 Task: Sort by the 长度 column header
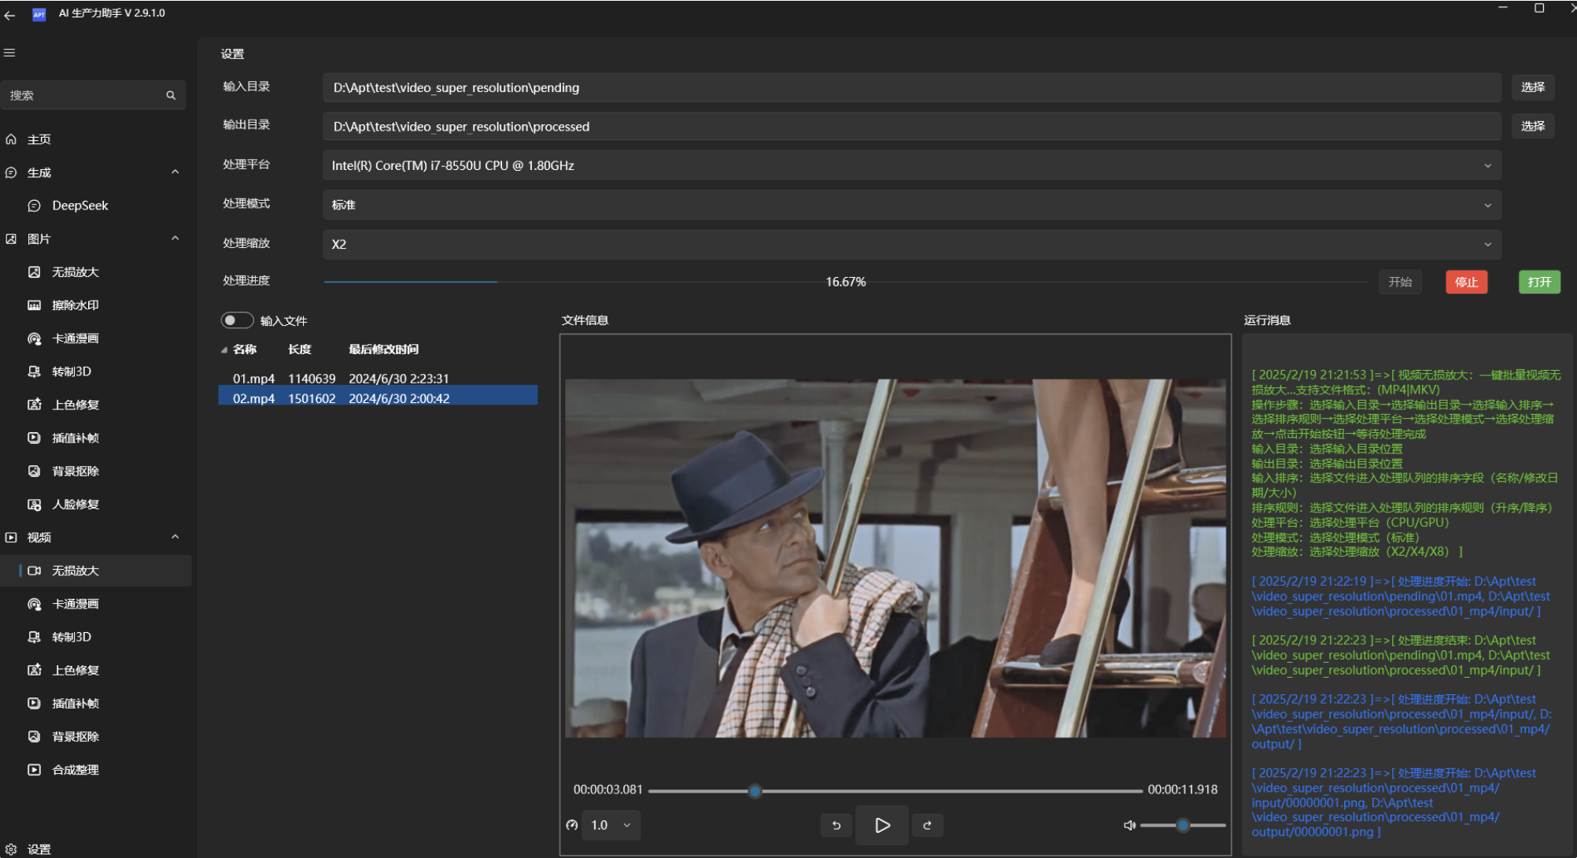(x=300, y=349)
